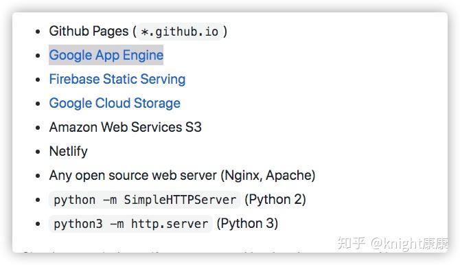The height and width of the screenshot is (265, 460).
Task: Click the Amazon Web Services S3 text
Action: coord(126,128)
